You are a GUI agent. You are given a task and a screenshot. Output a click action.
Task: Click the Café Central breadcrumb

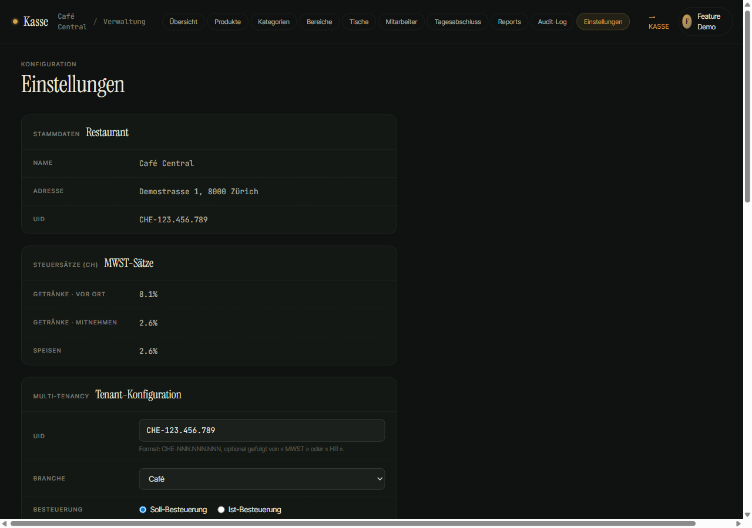pos(72,22)
